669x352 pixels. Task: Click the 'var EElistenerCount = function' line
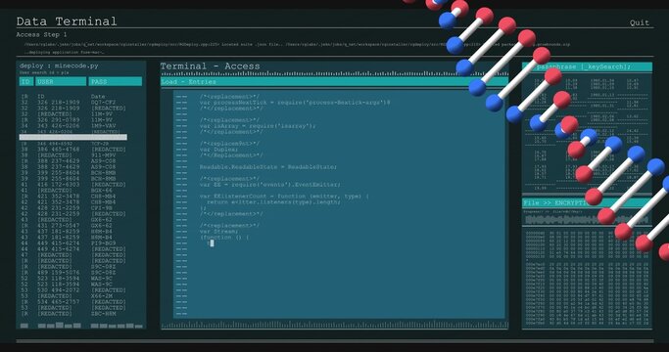[x=284, y=197]
